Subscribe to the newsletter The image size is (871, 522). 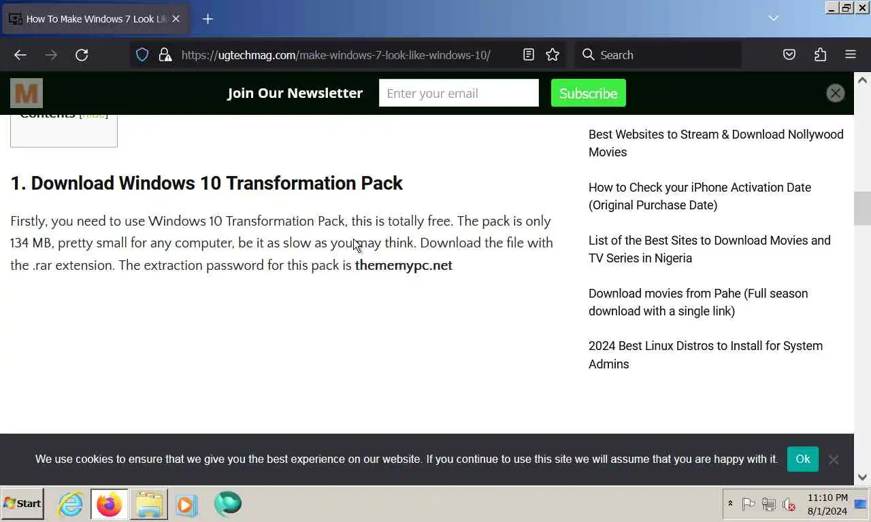589,93
